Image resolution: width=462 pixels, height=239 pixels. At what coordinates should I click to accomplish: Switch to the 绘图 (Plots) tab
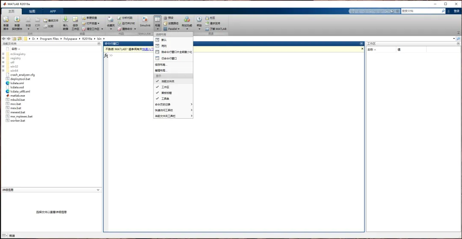tap(32, 11)
